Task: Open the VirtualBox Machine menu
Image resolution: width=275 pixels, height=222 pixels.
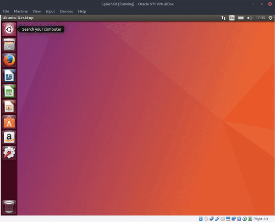Action: [21, 11]
